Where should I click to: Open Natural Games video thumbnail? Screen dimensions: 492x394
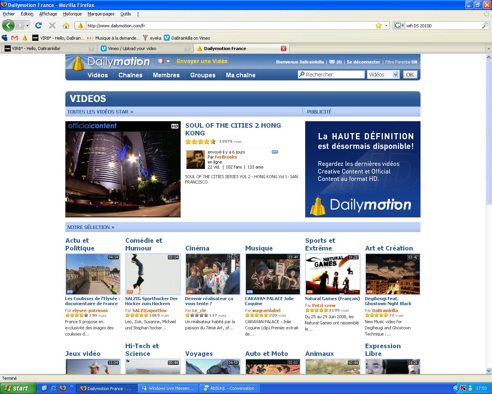[333, 274]
